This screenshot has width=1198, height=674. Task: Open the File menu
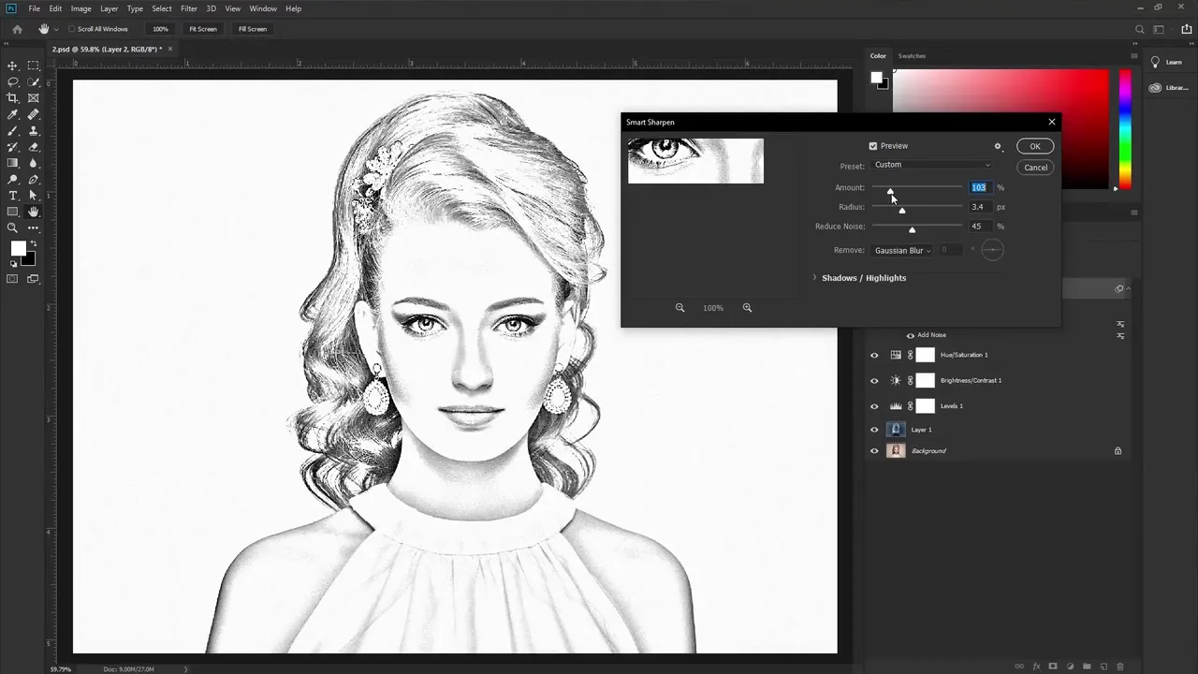point(35,8)
